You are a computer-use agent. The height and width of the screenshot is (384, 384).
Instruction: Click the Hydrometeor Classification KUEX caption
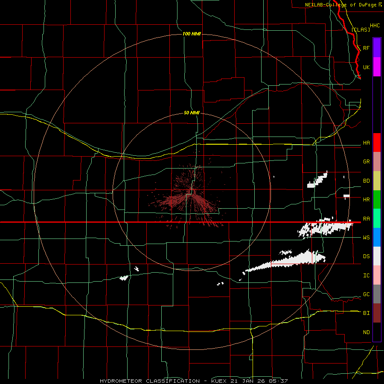pyautogui.click(x=194, y=381)
